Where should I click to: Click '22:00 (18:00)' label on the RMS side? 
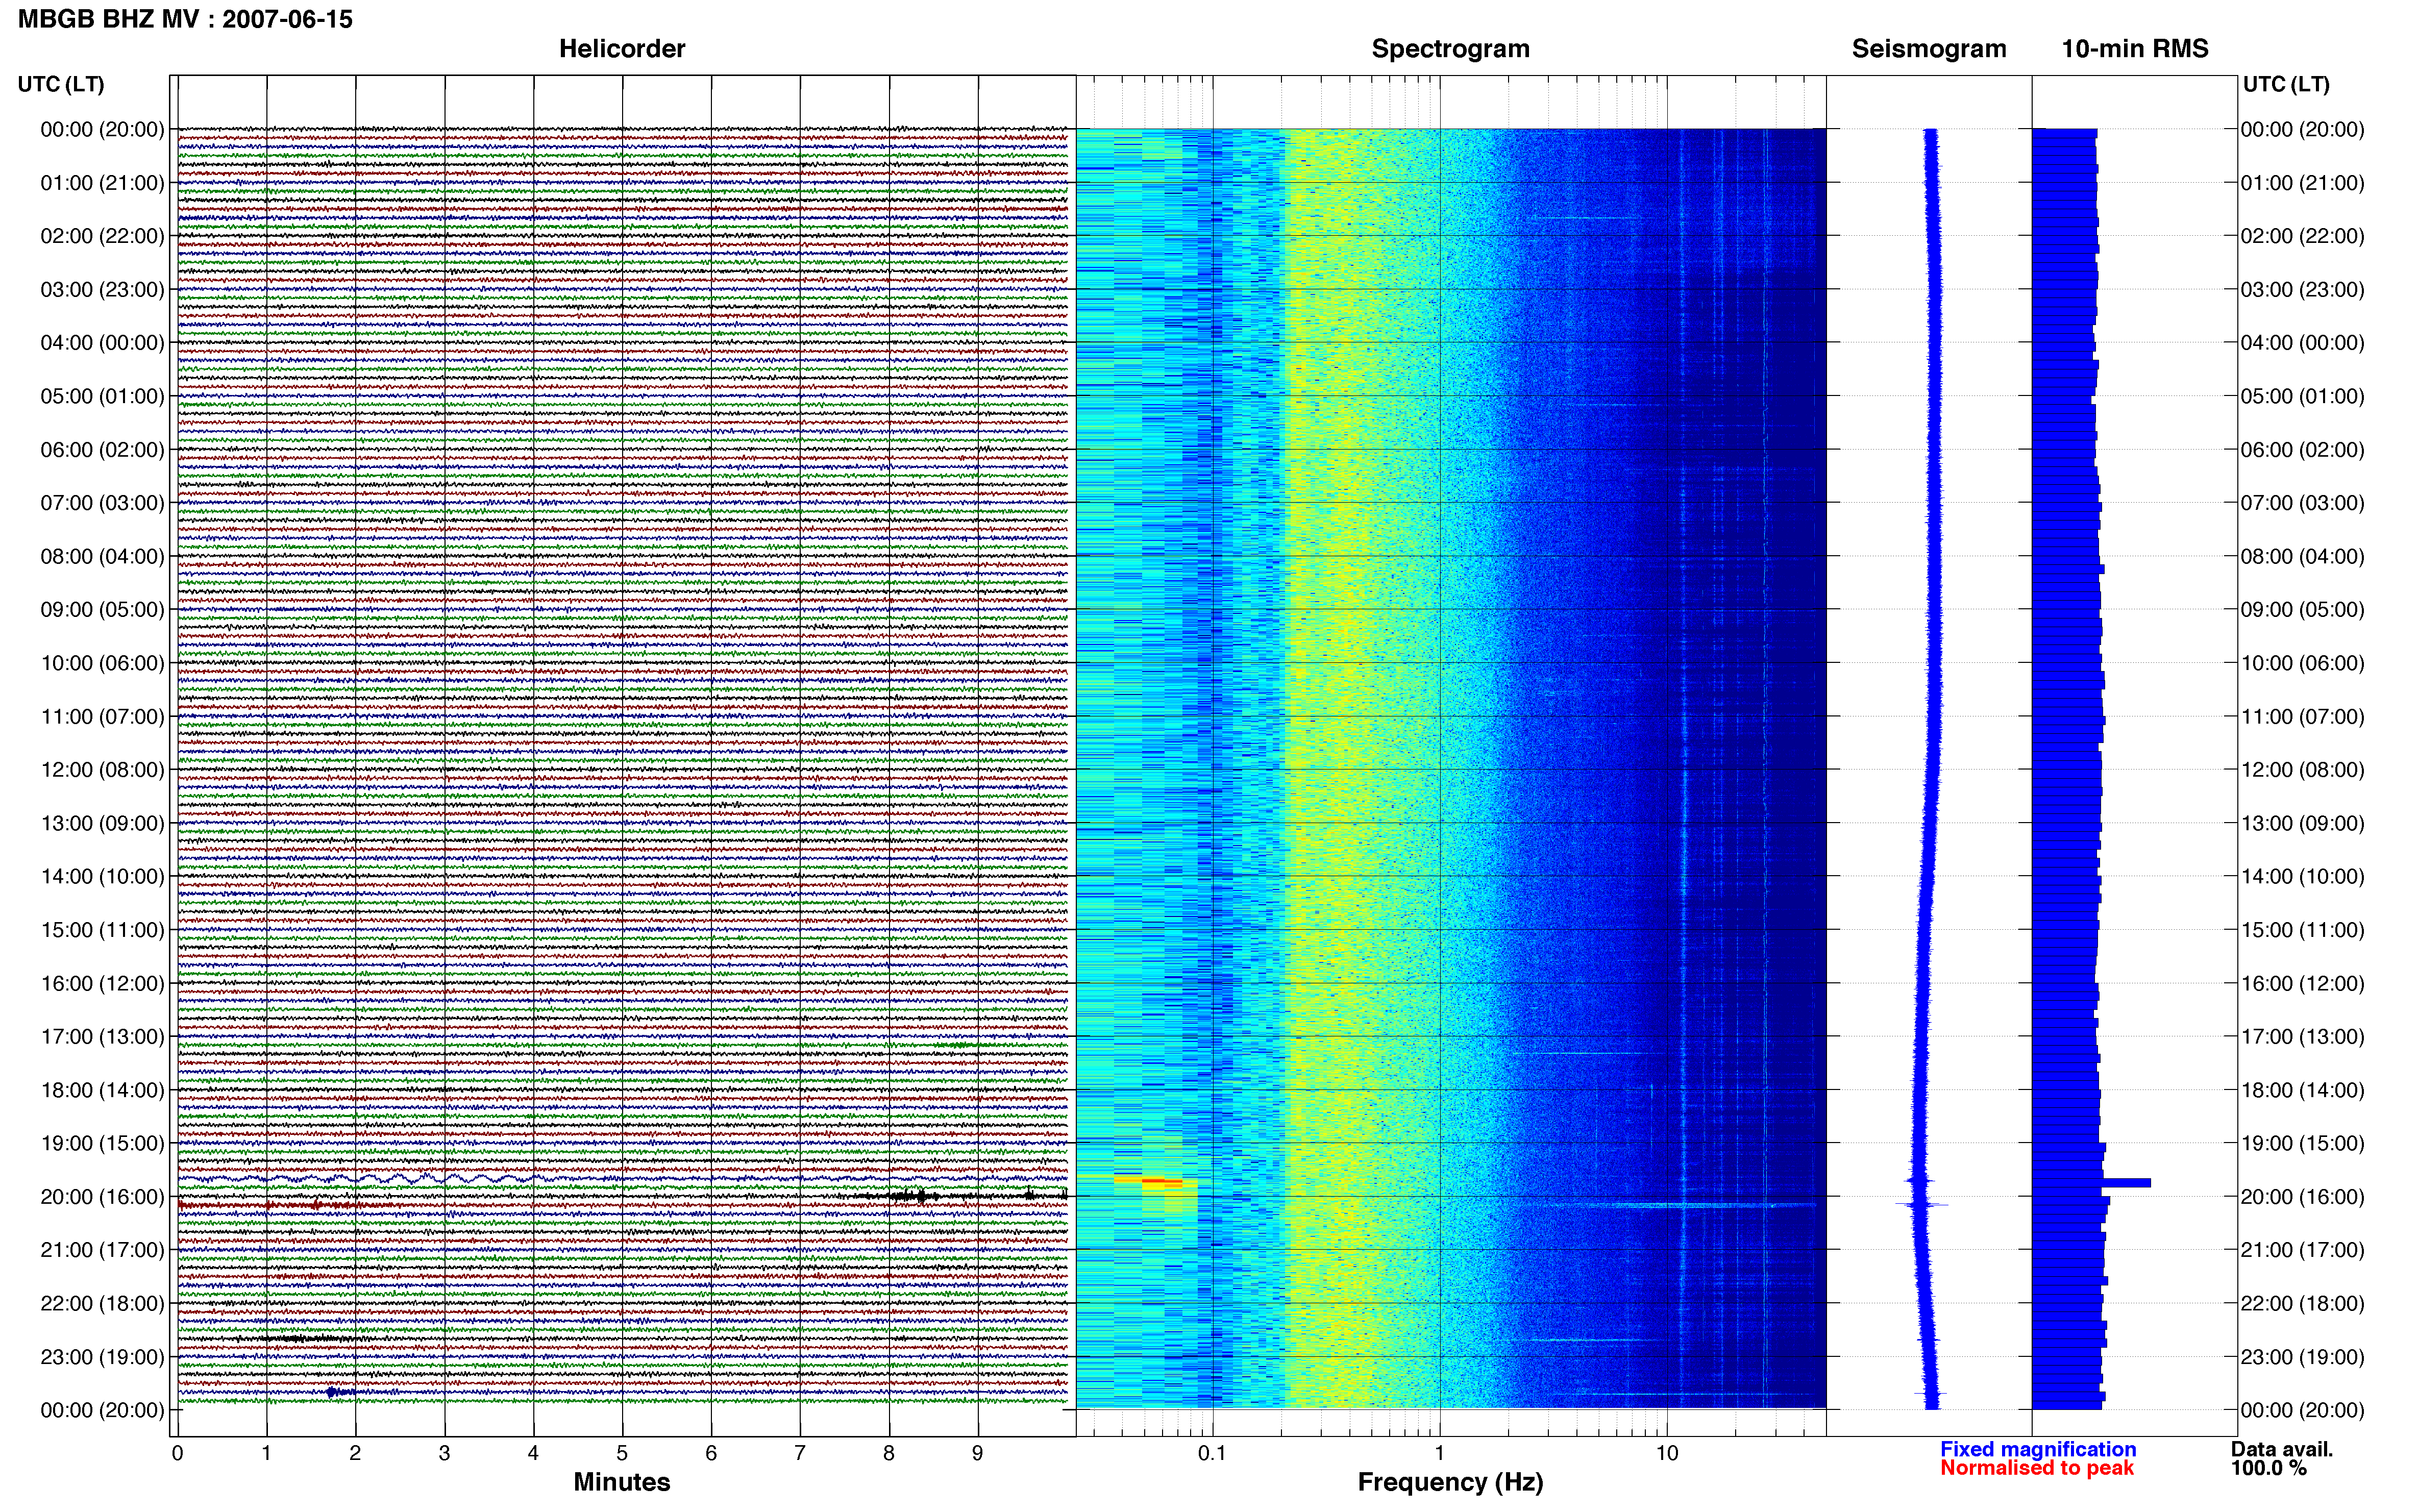[2302, 1304]
